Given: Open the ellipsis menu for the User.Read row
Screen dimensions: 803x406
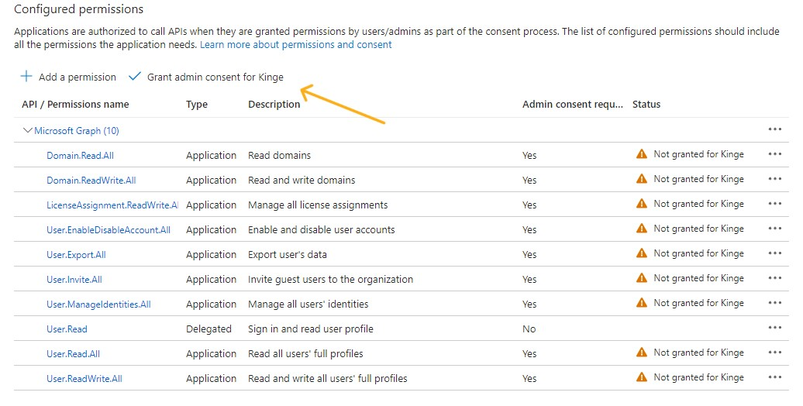Looking at the screenshot, I should [x=774, y=328].
